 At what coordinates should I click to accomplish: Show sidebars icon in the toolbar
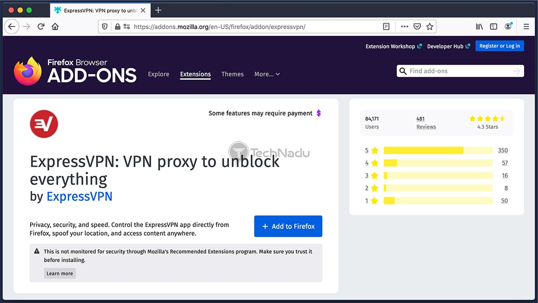point(494,26)
